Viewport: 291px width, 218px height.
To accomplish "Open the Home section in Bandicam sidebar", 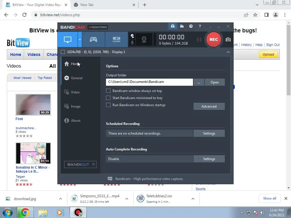I will [x=80, y=64].
